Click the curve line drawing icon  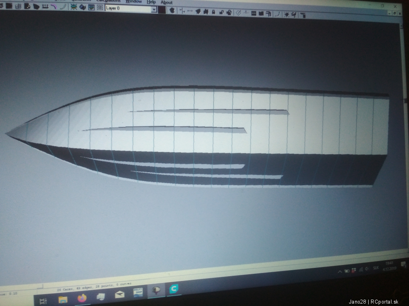[277, 14]
